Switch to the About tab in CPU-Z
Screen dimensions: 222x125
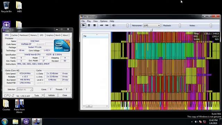click(66, 35)
